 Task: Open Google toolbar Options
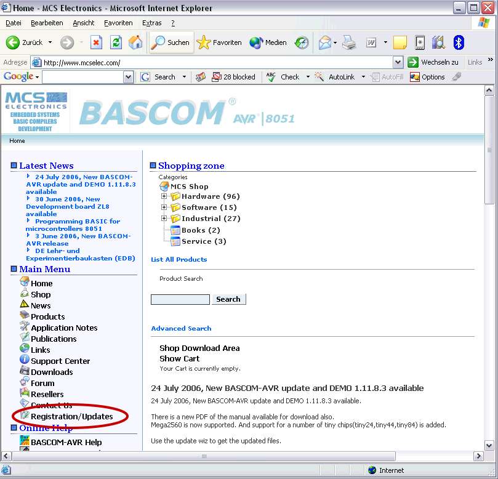427,77
